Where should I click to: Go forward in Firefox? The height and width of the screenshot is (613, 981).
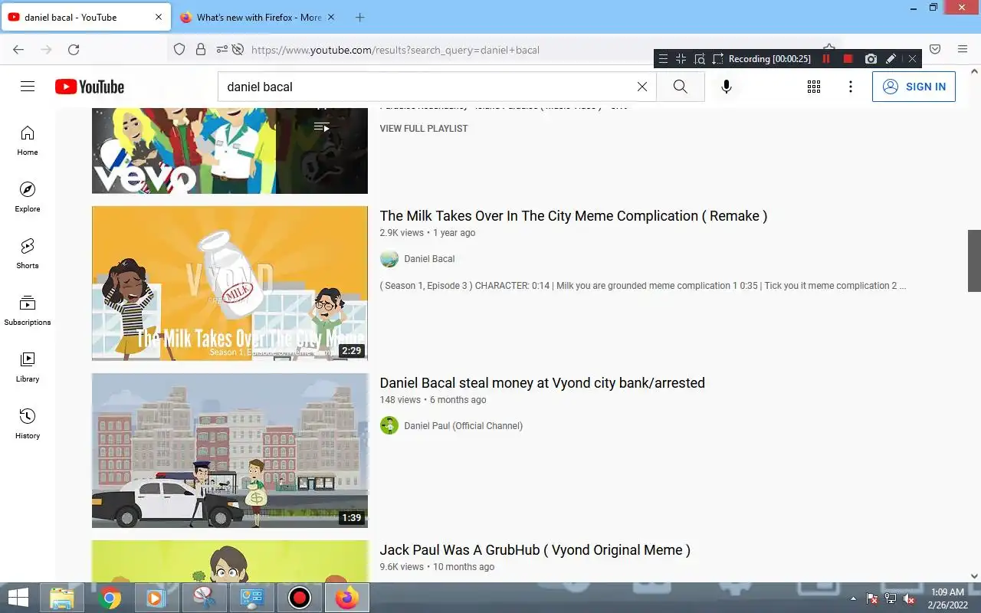46,50
